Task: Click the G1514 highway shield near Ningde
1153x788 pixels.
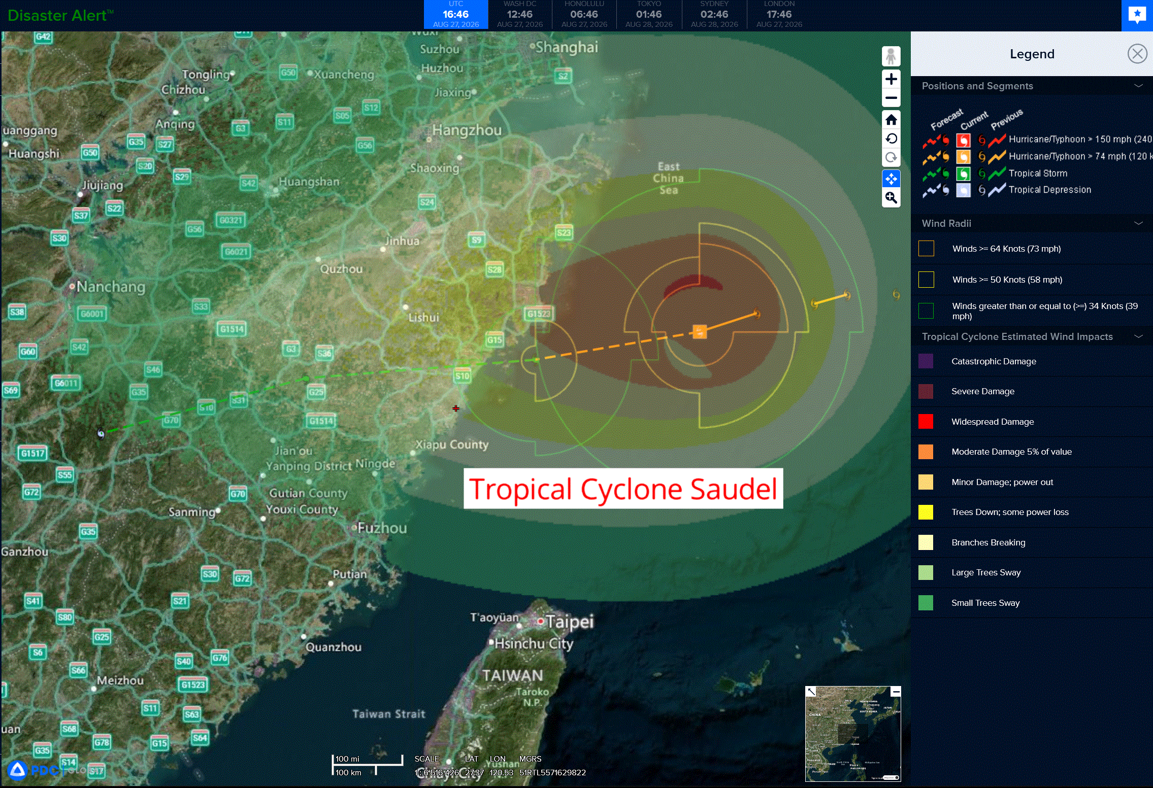Action: pos(321,421)
